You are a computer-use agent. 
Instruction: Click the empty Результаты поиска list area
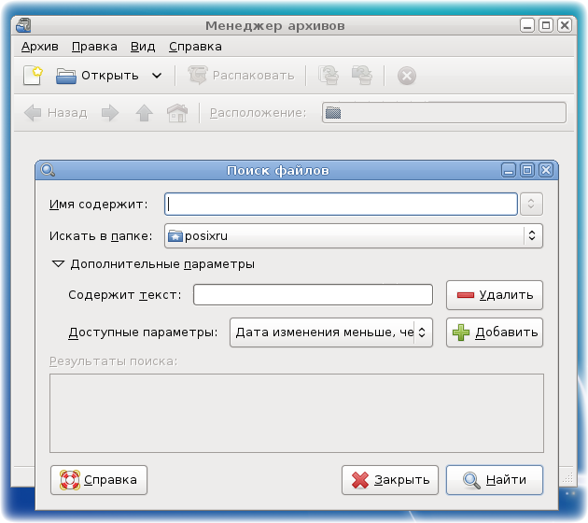pos(297,413)
